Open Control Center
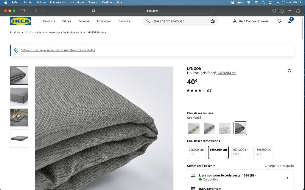 [x=270, y=2]
